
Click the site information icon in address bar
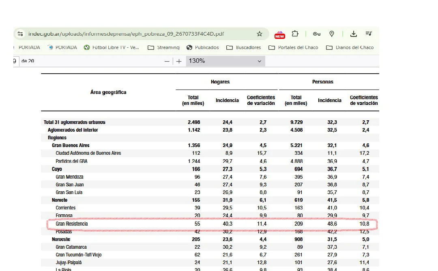pos(20,34)
